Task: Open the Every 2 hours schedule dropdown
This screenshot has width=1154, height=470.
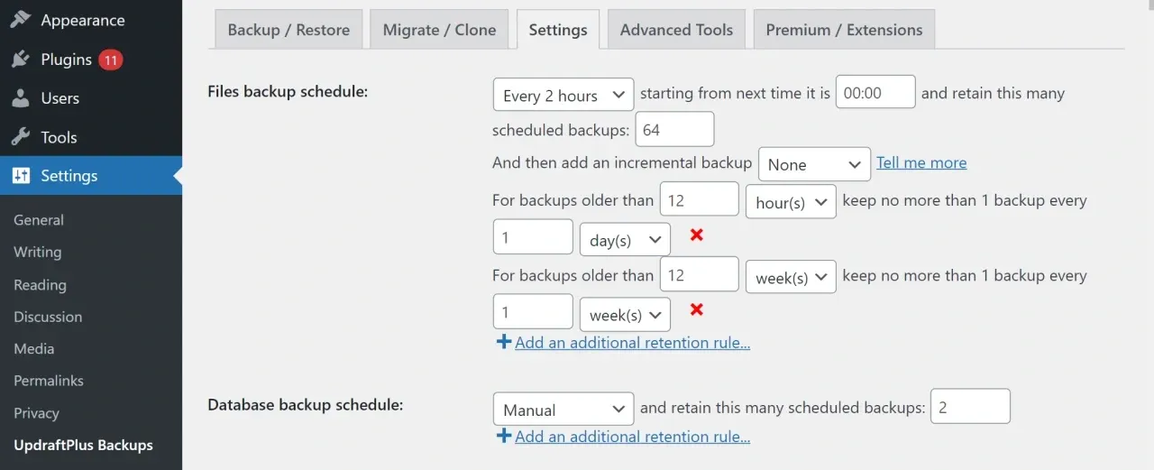Action: pos(563,95)
